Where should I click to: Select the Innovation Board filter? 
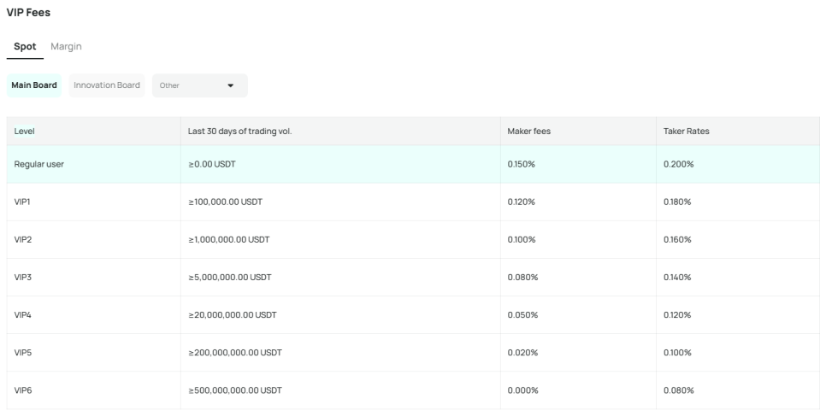tap(107, 85)
